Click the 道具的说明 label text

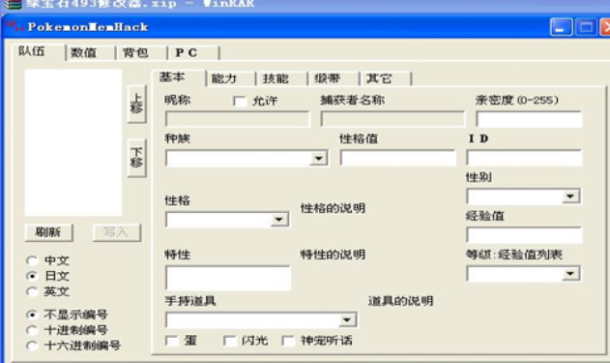[x=400, y=301]
